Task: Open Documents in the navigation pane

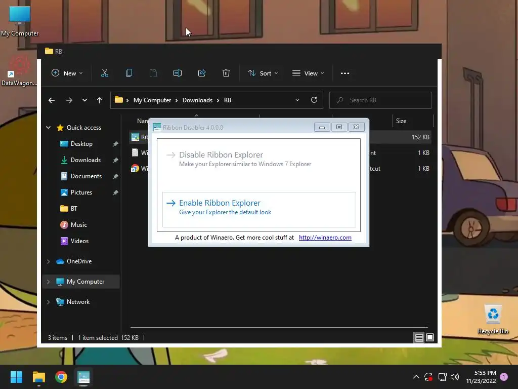Action: tap(86, 176)
